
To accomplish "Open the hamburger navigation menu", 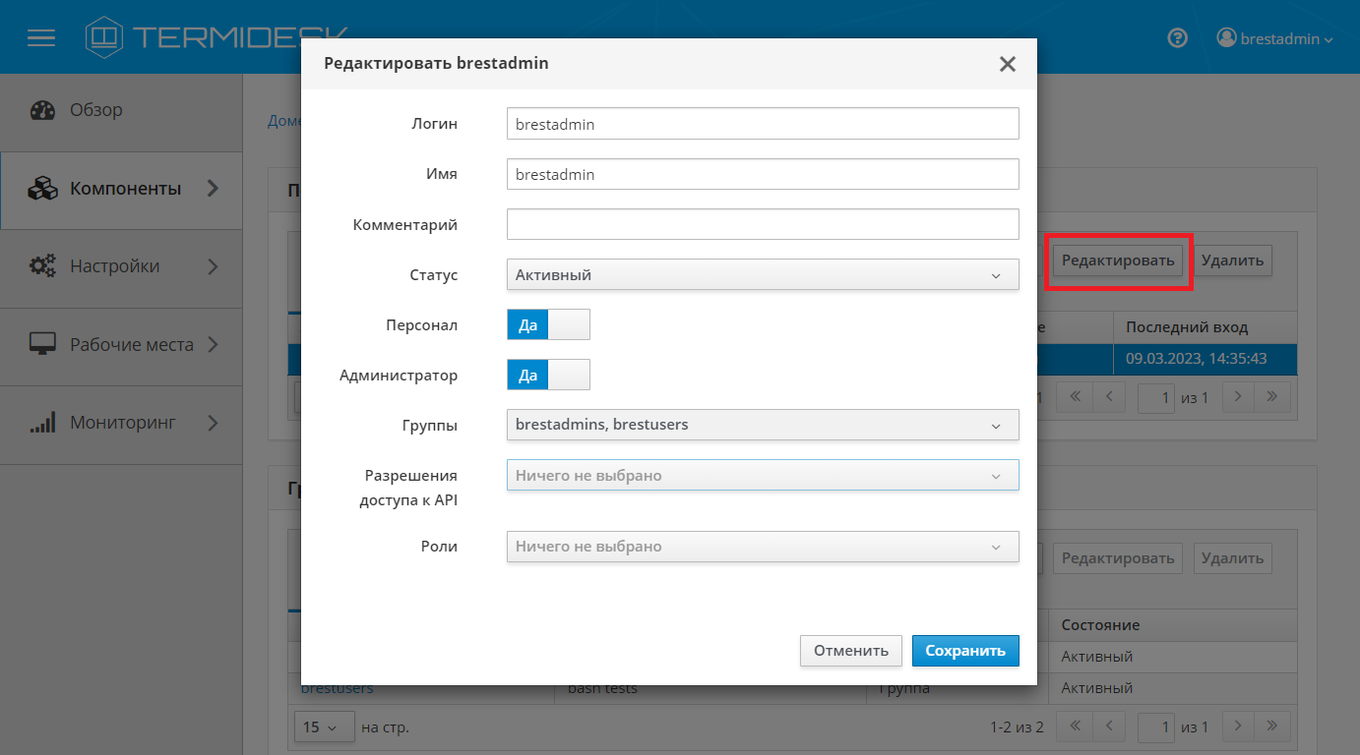I will click(41, 38).
